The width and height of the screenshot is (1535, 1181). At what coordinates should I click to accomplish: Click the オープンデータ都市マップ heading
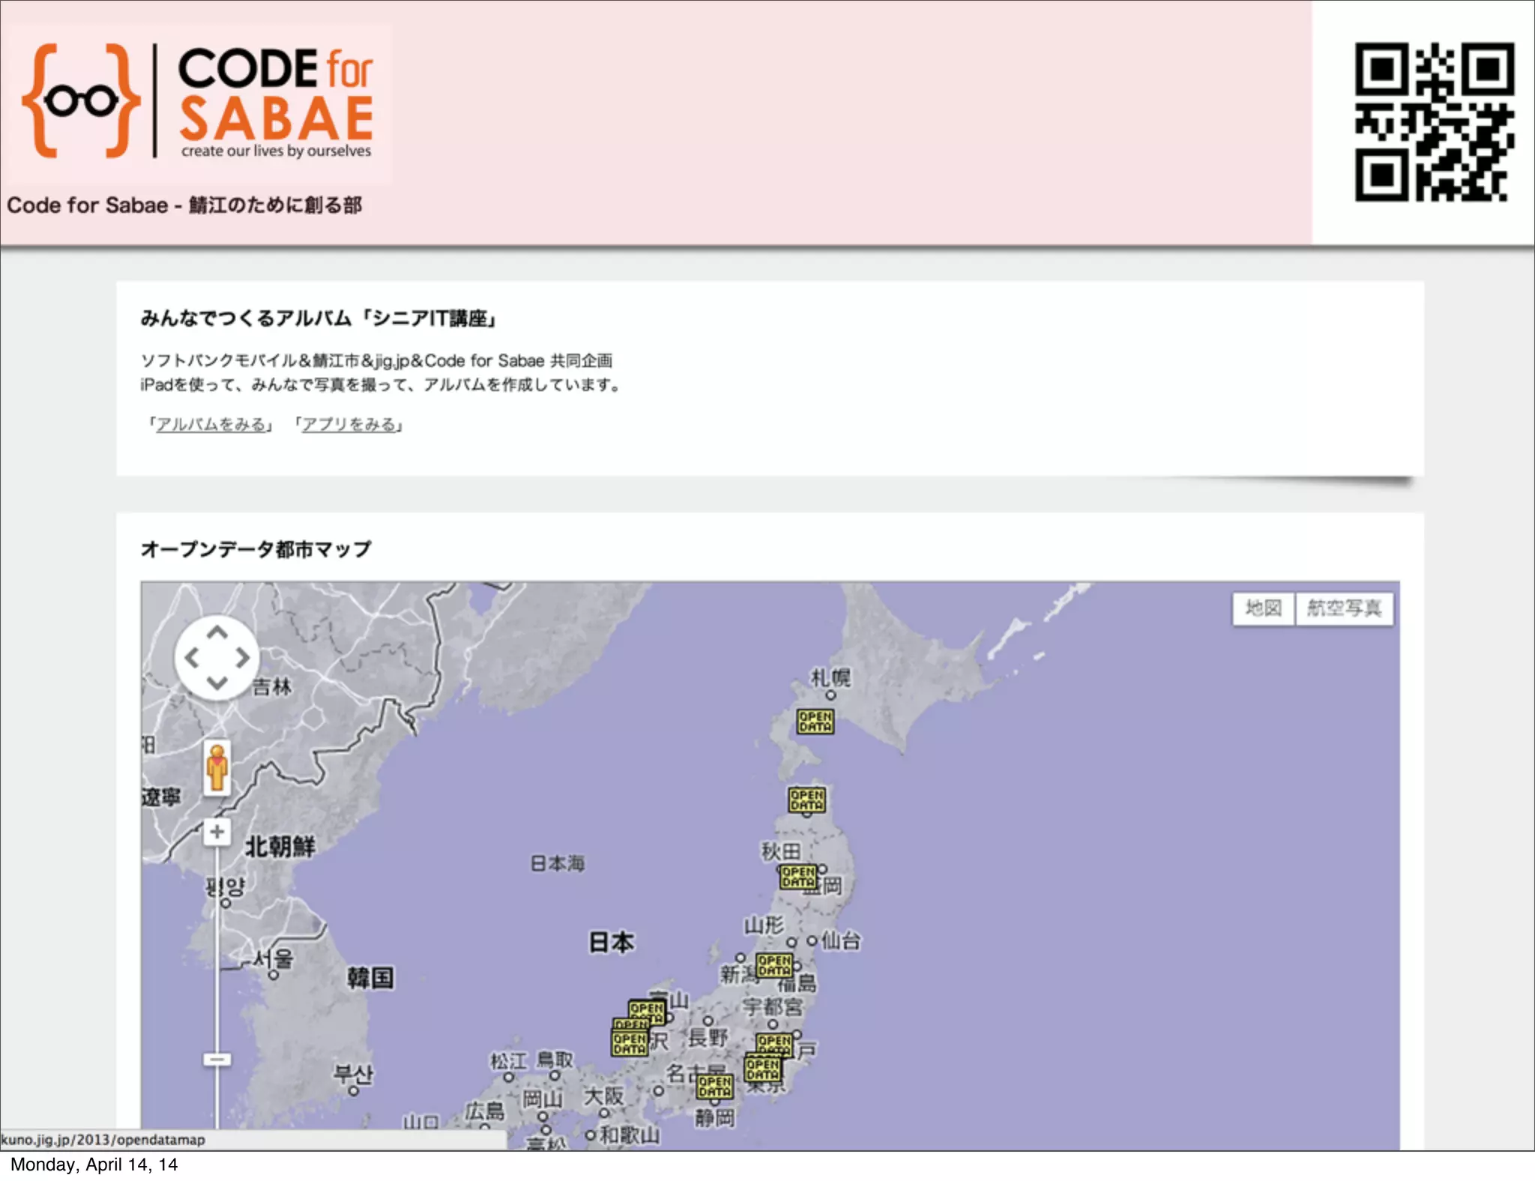(x=256, y=549)
